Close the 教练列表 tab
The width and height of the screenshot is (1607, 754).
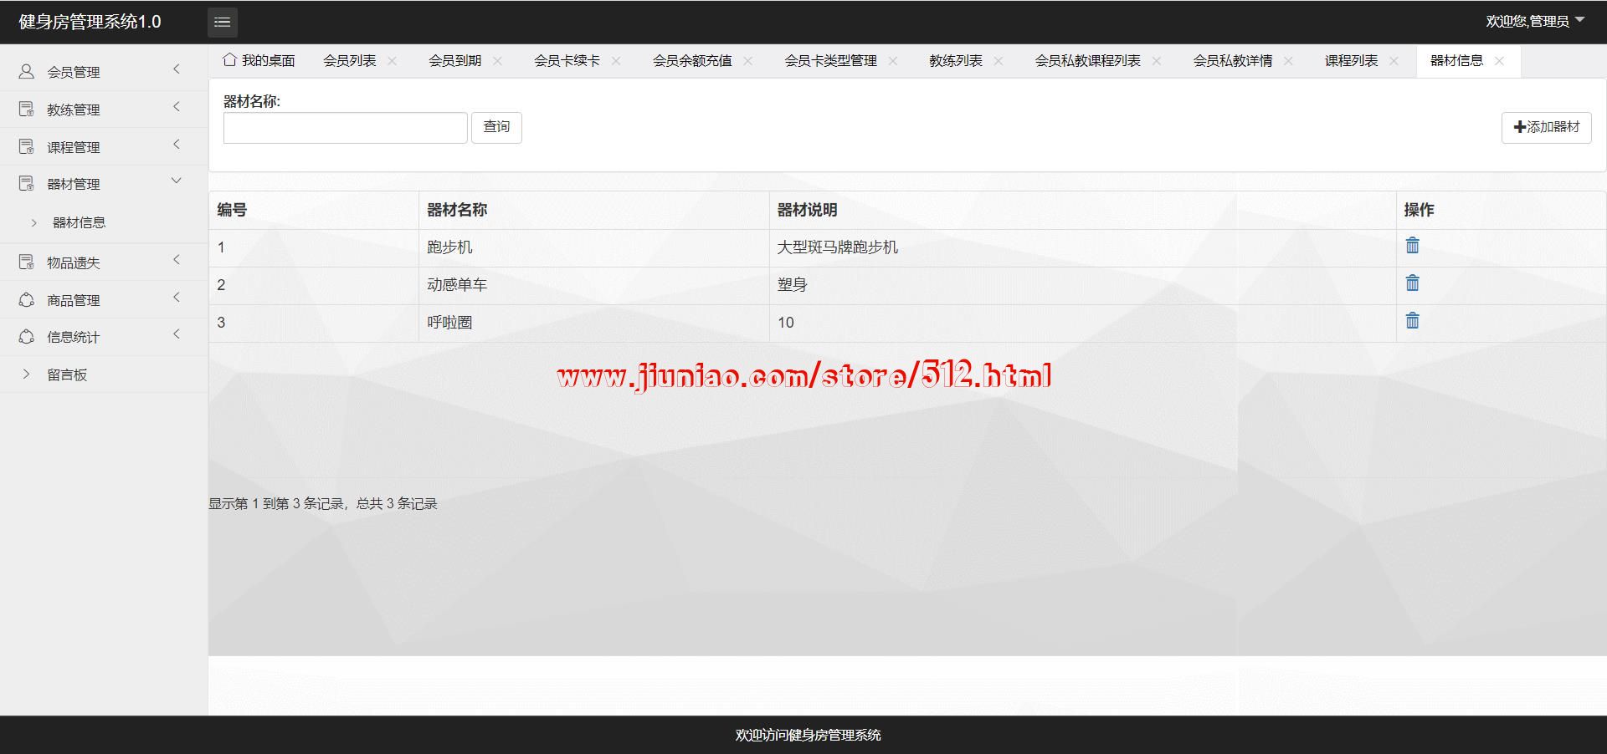pos(999,61)
